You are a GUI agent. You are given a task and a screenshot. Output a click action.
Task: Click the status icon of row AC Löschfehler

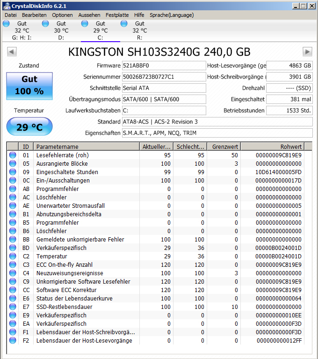click(13, 197)
